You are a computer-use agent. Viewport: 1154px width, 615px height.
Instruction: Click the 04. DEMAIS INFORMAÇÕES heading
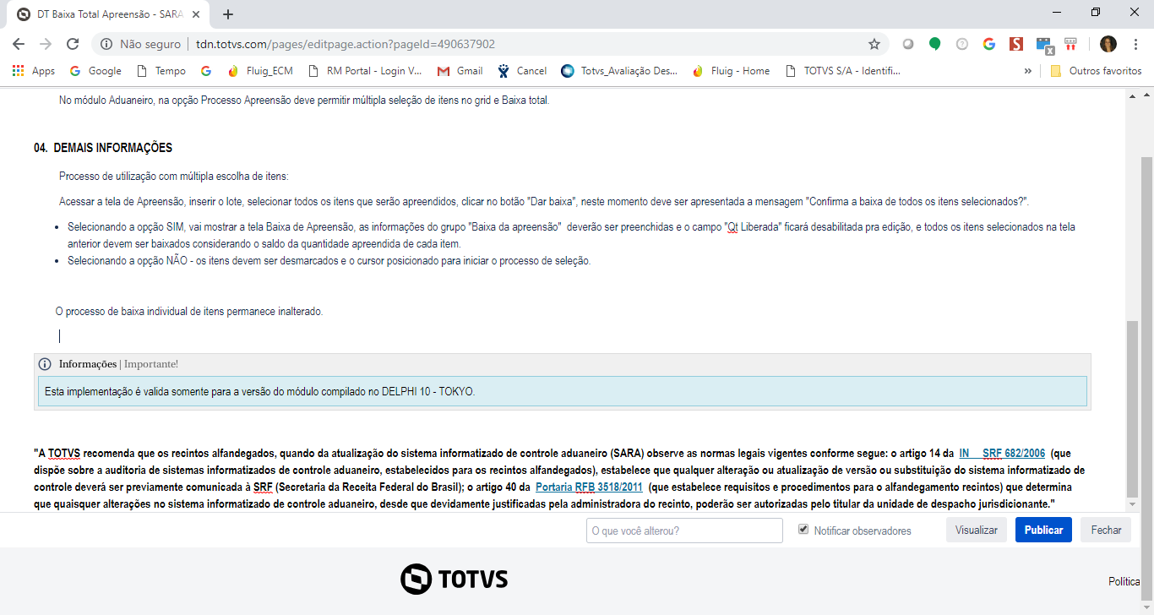(103, 148)
